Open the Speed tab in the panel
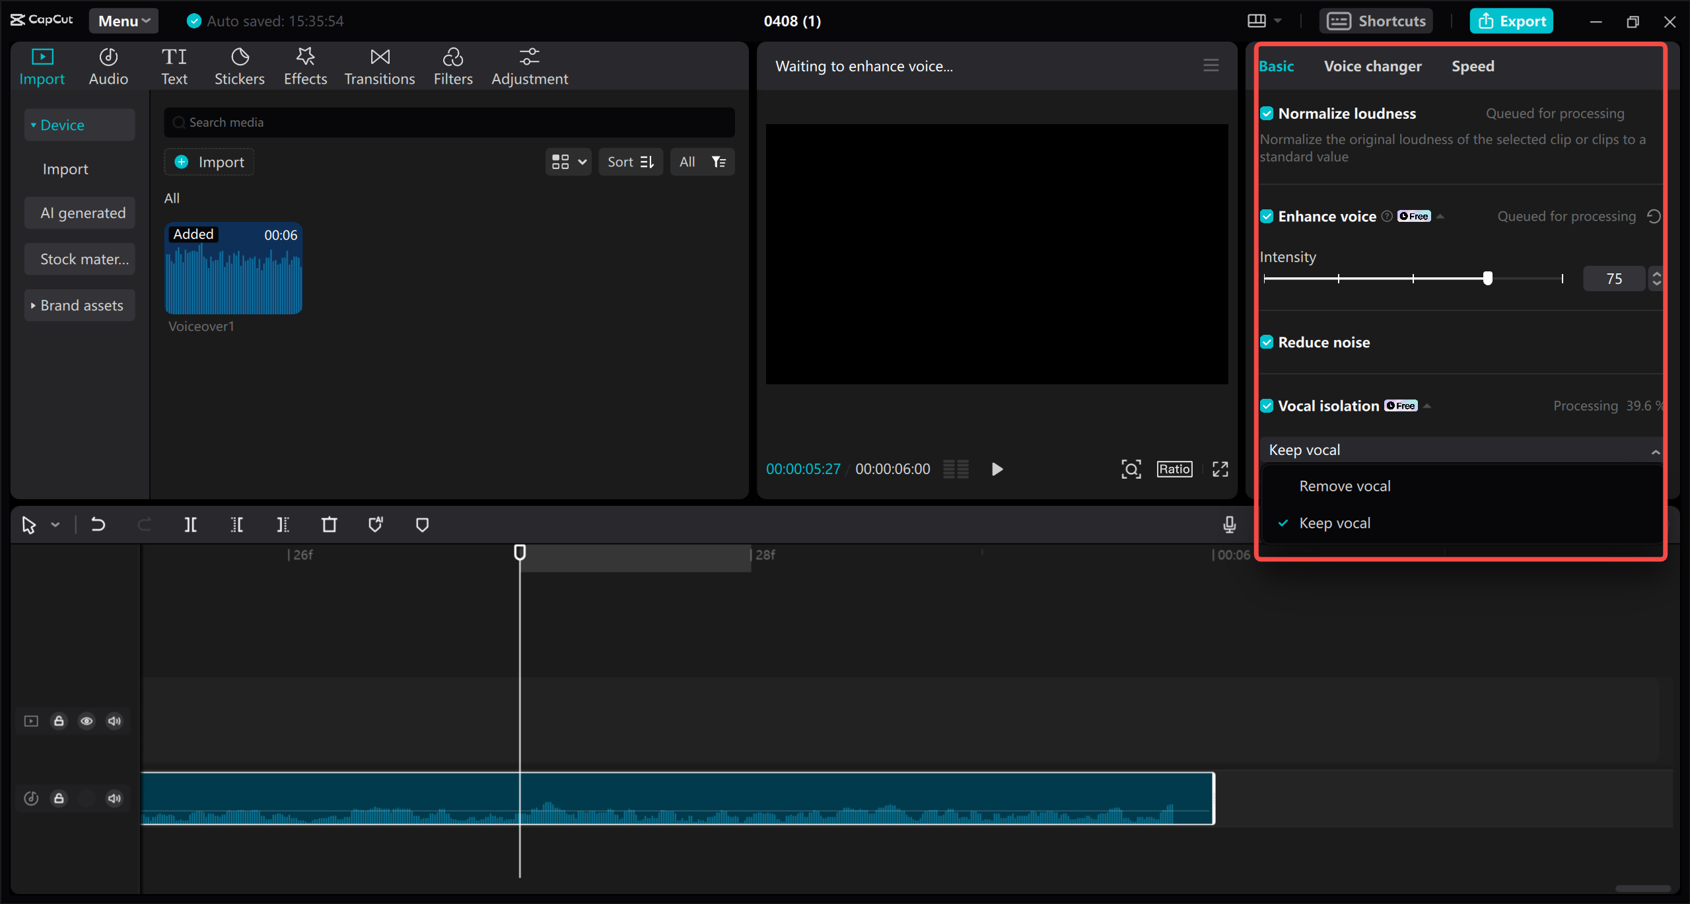This screenshot has height=904, width=1690. pos(1472,65)
